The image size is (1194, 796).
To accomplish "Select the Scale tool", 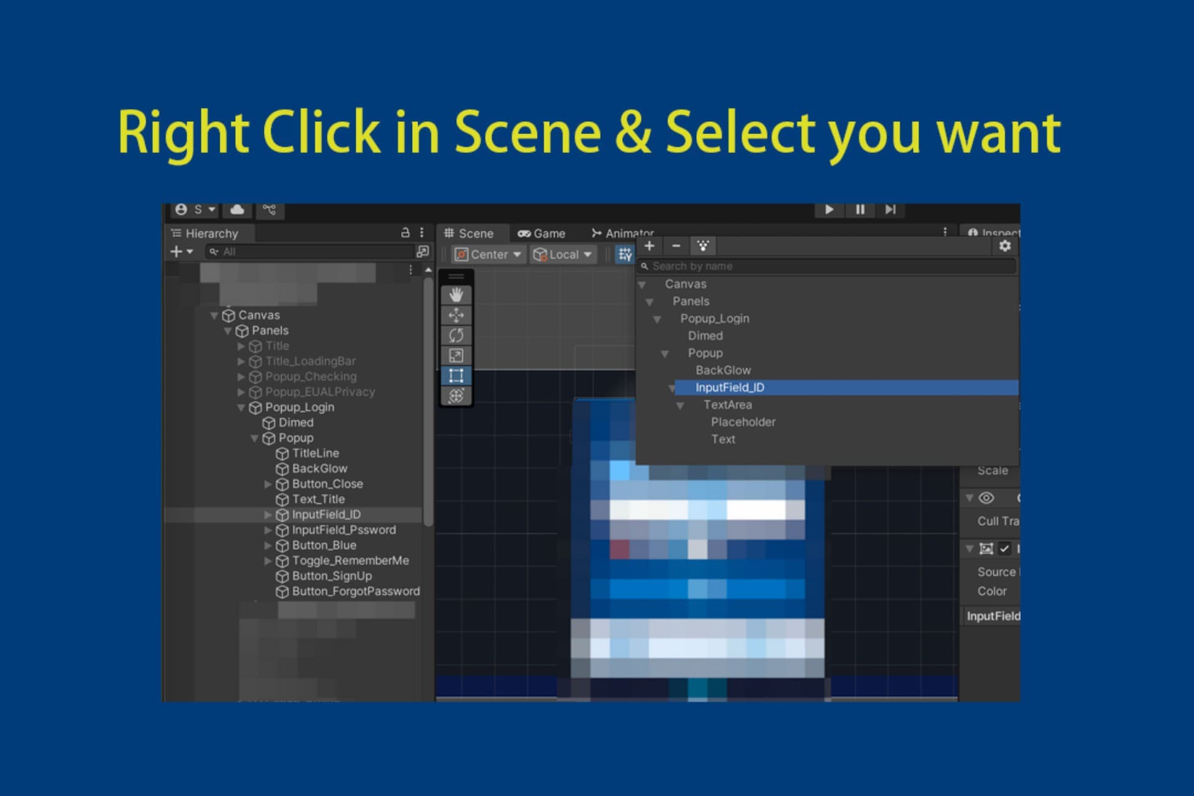I will click(456, 356).
